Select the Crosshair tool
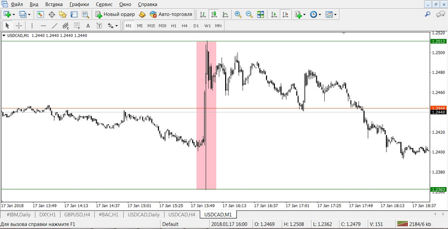448x229 pixels. 18,26
